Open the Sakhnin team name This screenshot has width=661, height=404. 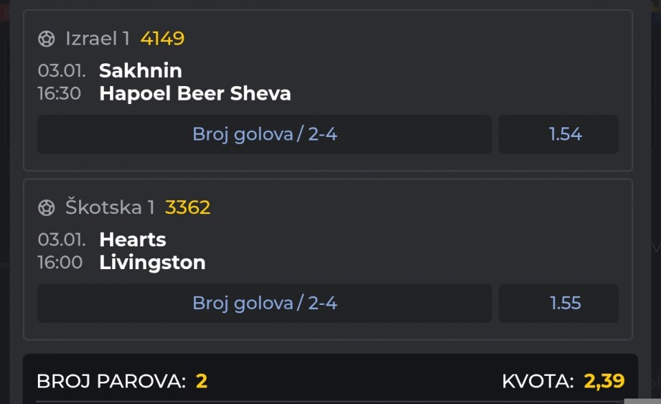click(x=140, y=70)
